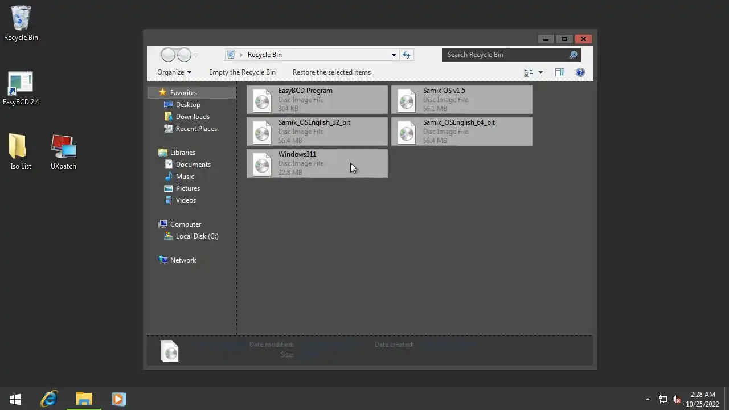Open the Help question mark icon
Image resolution: width=729 pixels, height=410 pixels.
click(x=580, y=72)
